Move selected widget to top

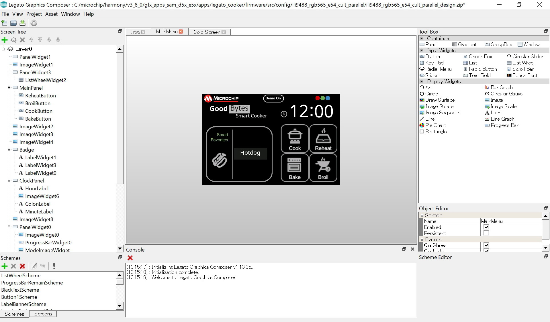(40, 40)
